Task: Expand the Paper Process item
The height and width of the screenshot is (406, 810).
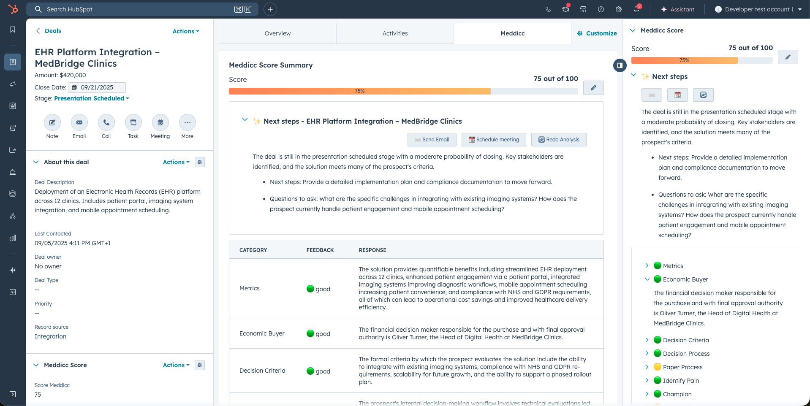Action: point(647,367)
